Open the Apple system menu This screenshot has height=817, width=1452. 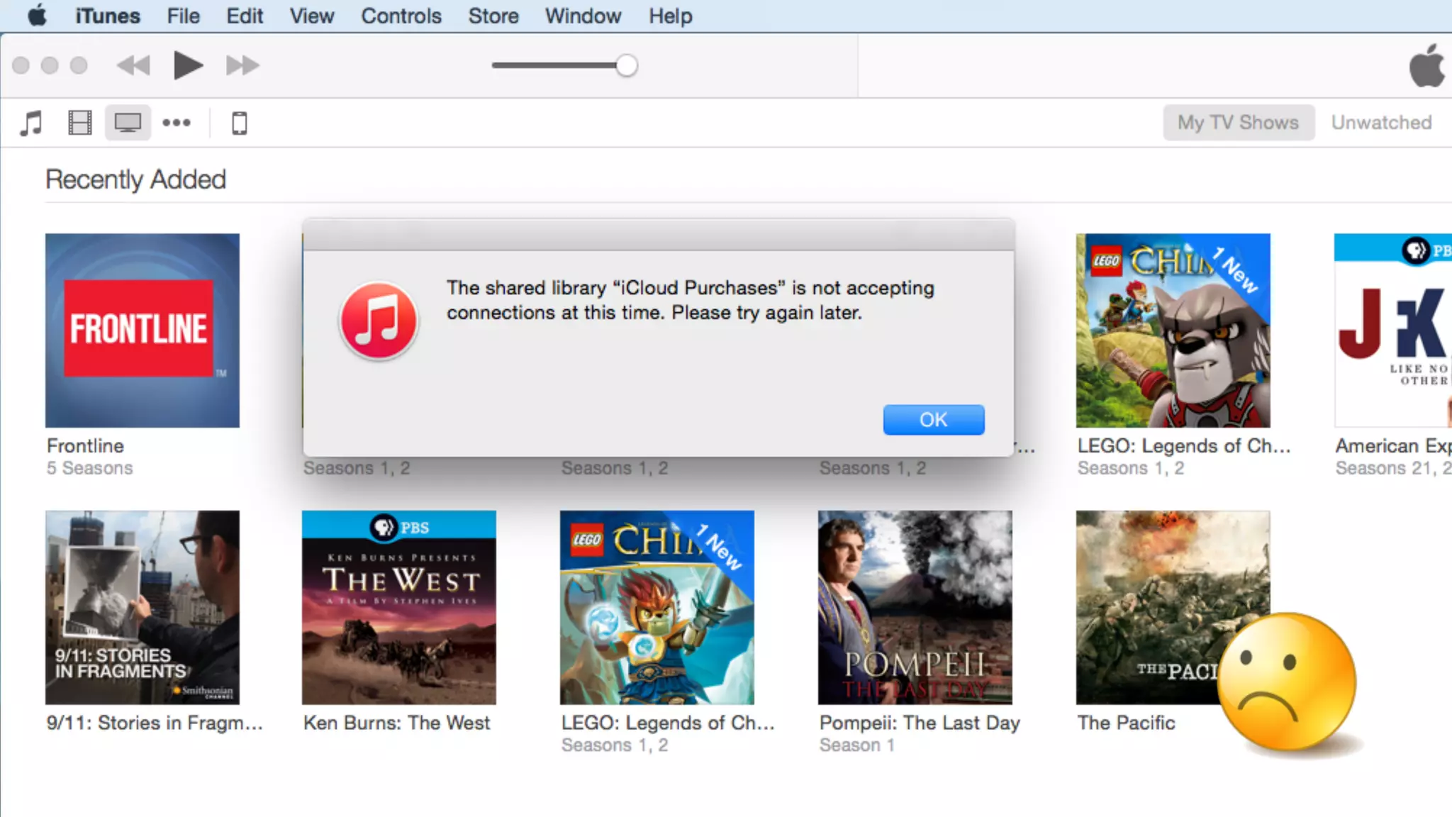(x=38, y=16)
